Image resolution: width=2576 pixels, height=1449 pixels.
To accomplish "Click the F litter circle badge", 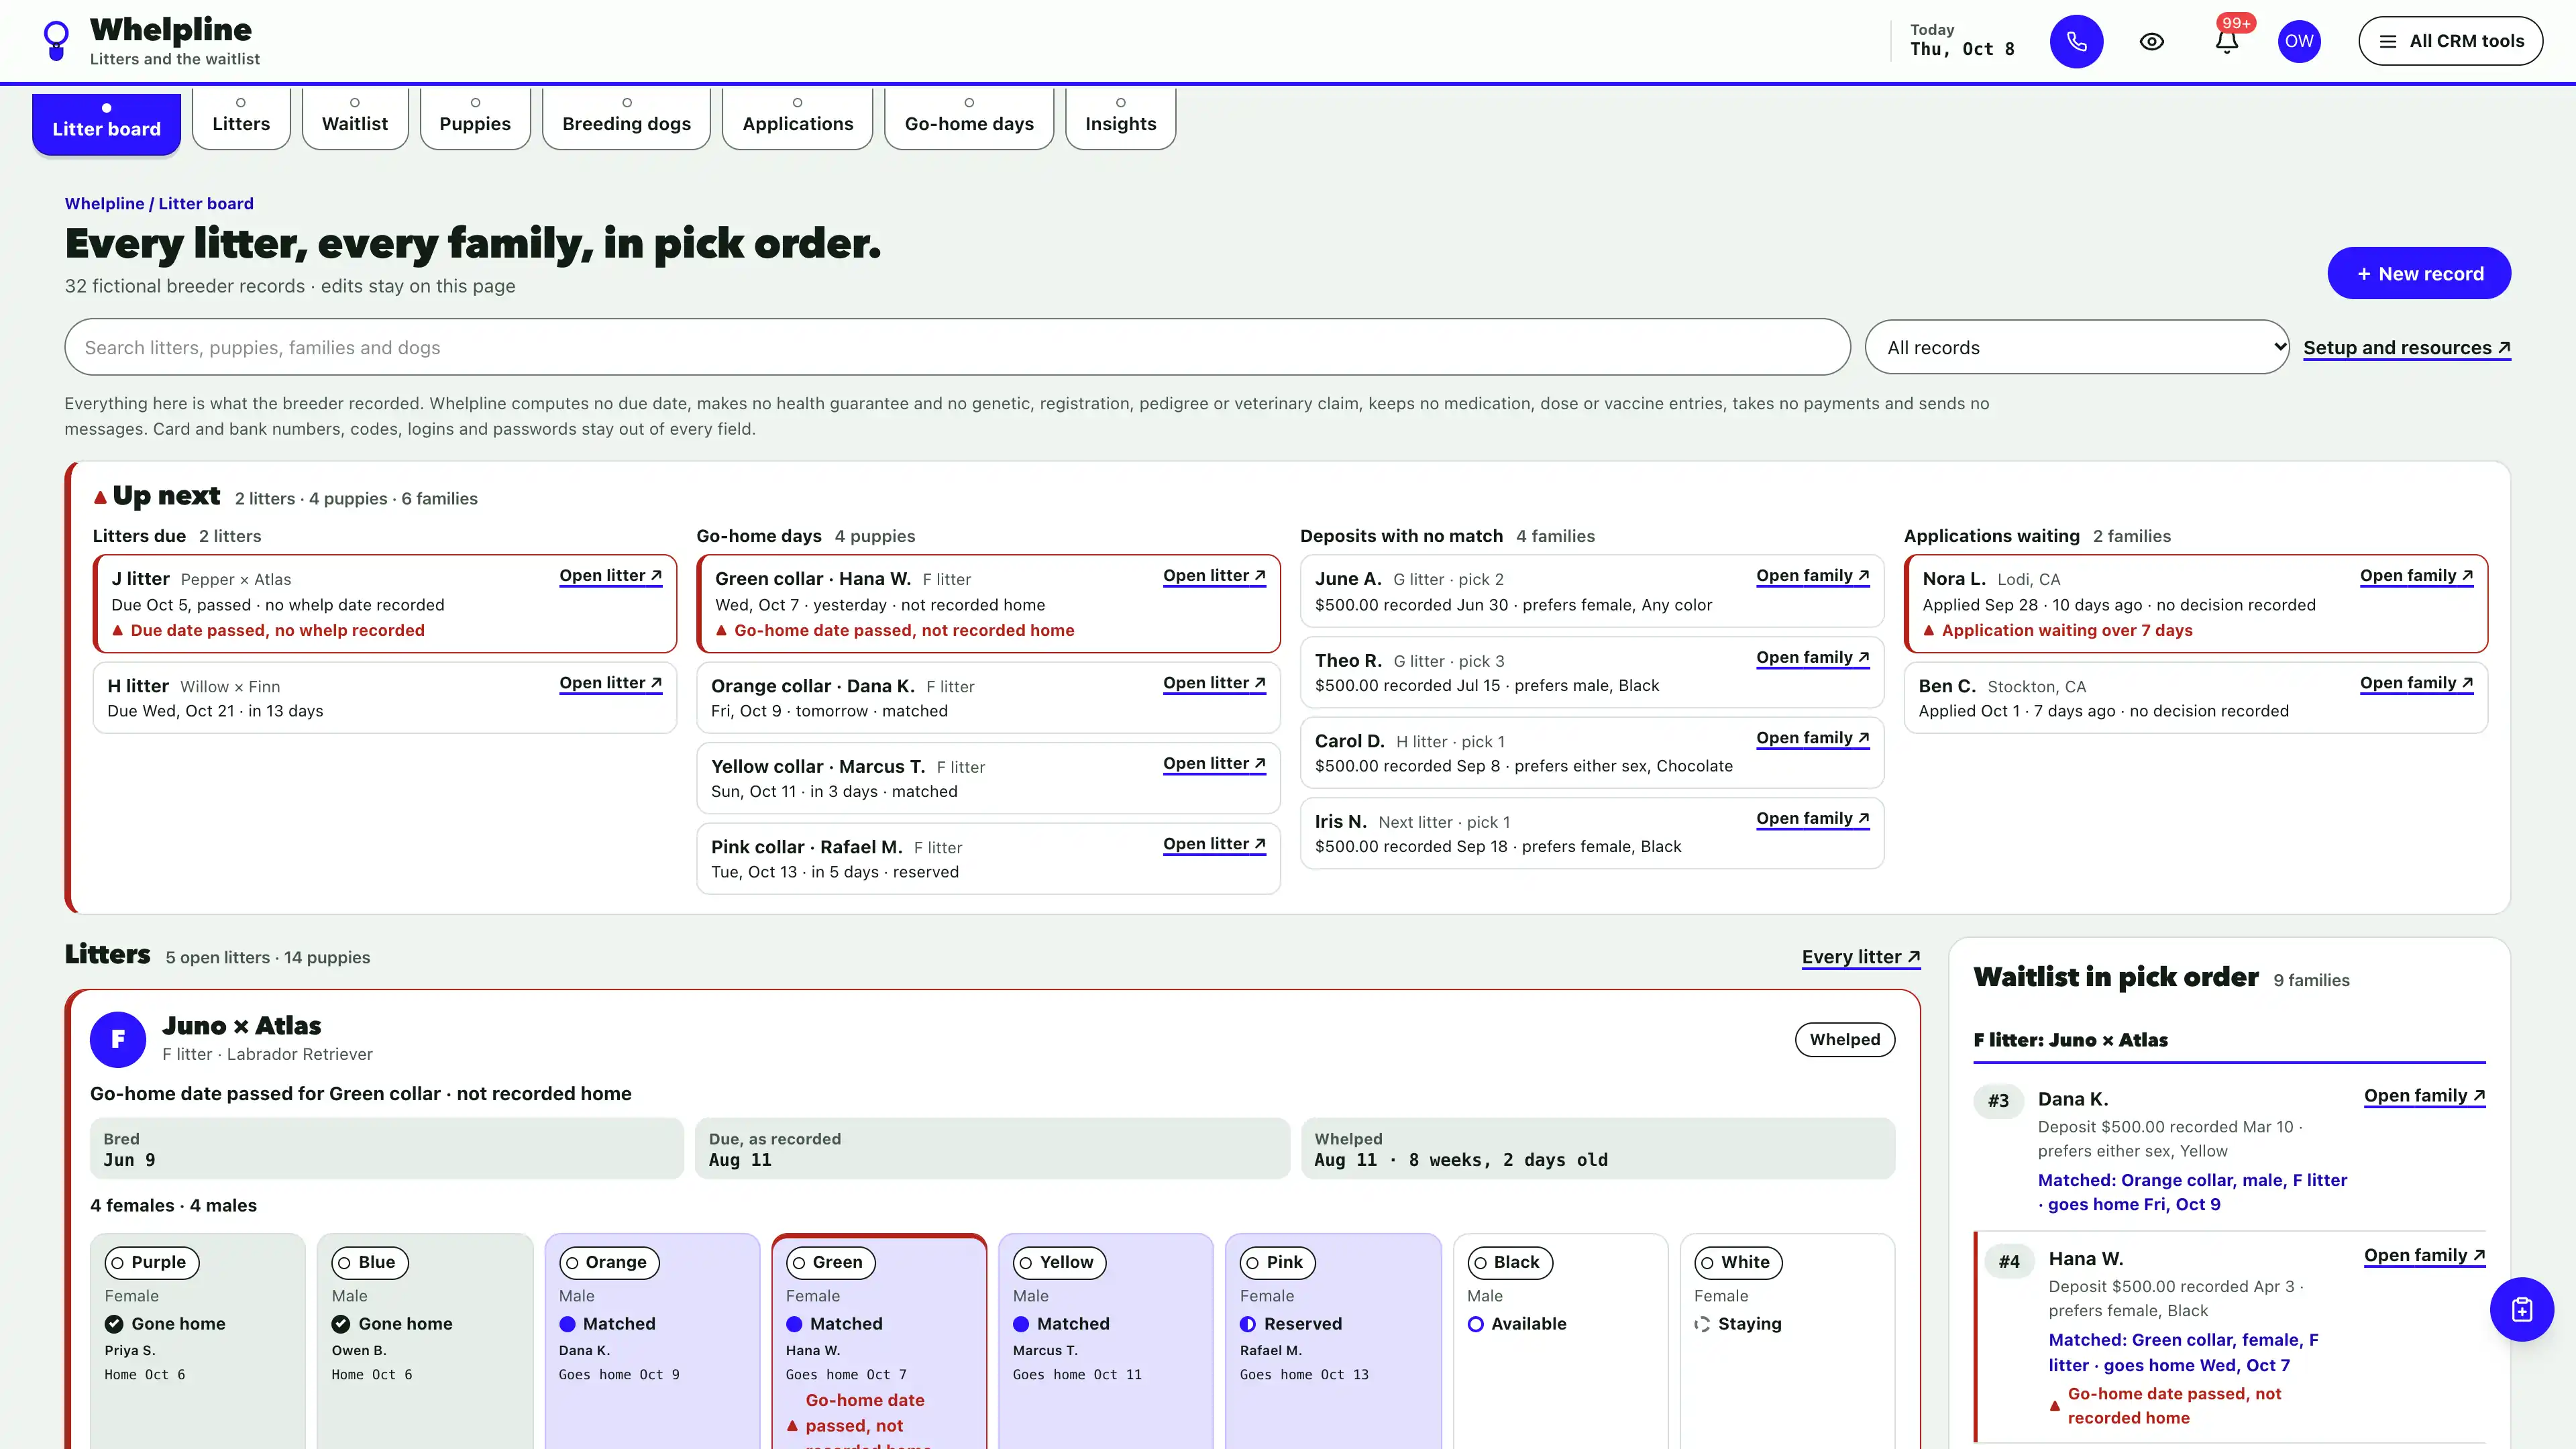I will (118, 1039).
